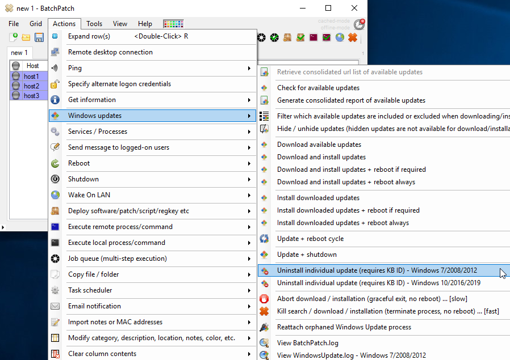Click the plug icon for Reattach orphaned process
Image resolution: width=510 pixels, height=360 pixels.
pos(264,327)
